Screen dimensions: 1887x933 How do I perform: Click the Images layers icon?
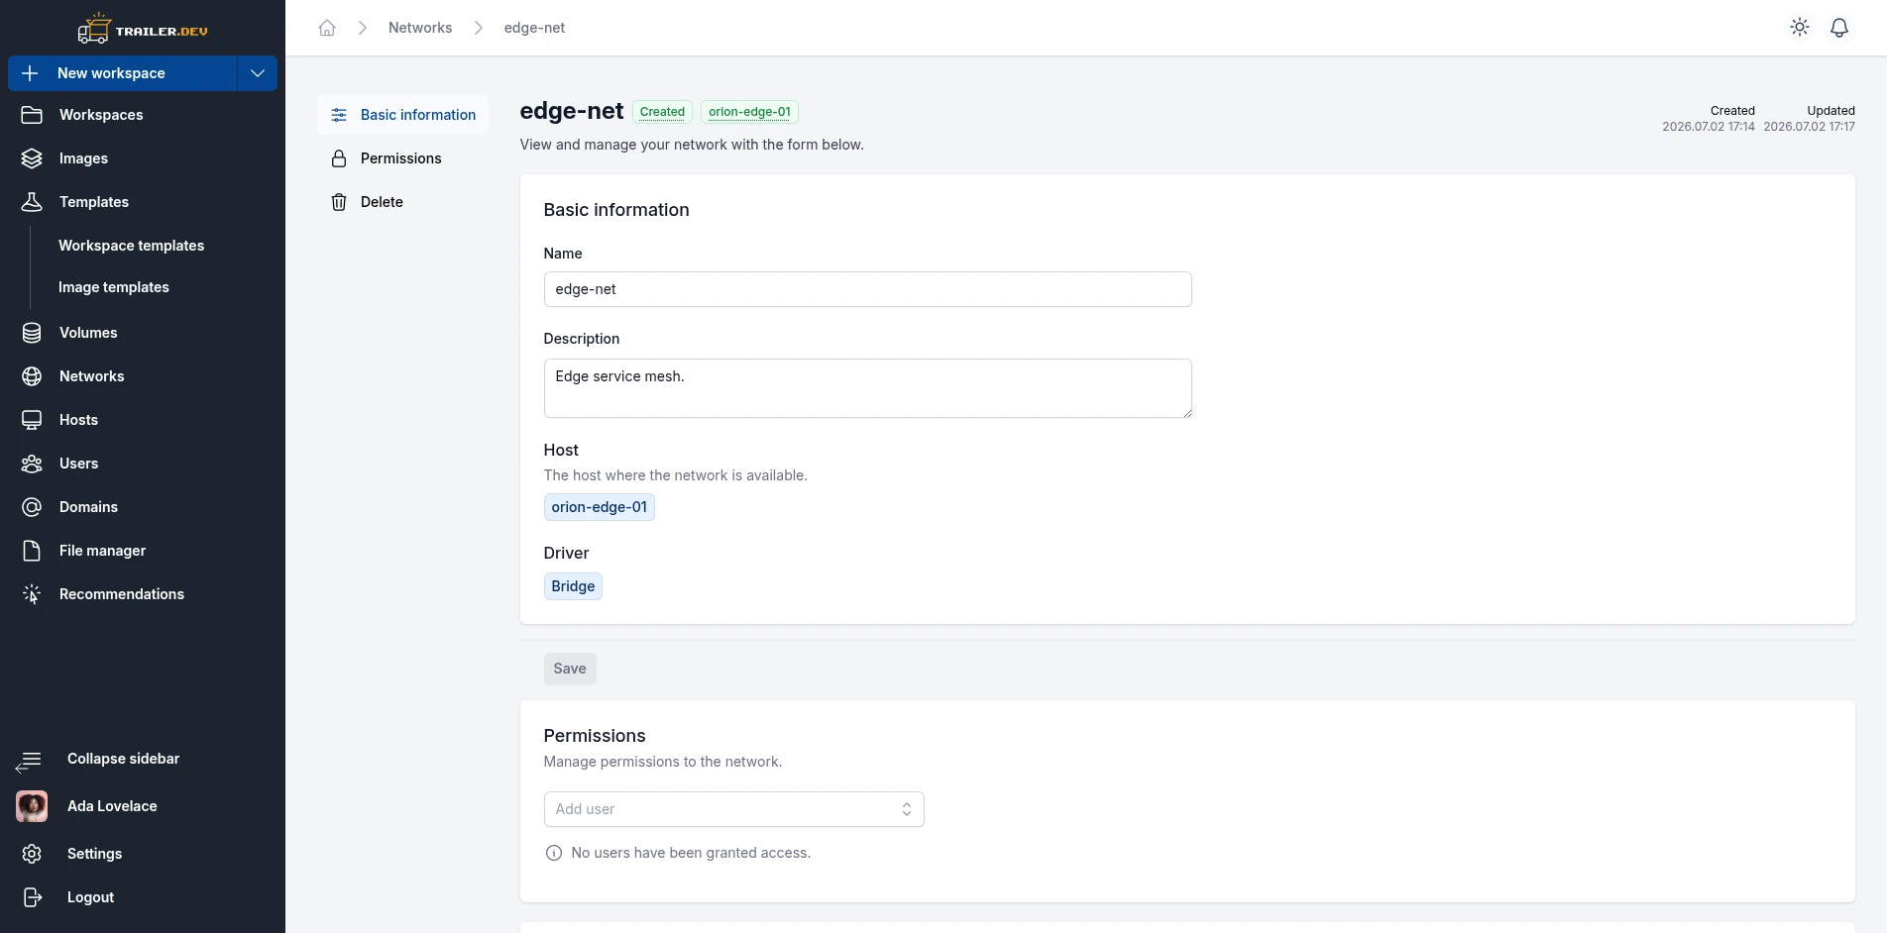[32, 158]
